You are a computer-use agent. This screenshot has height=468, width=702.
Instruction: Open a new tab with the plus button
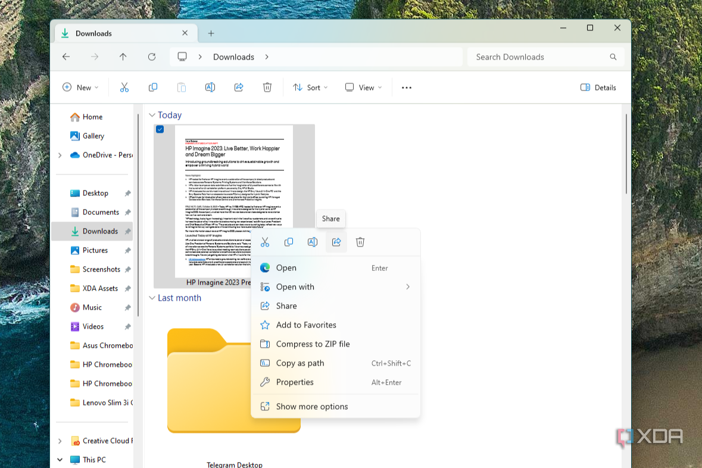click(x=211, y=33)
